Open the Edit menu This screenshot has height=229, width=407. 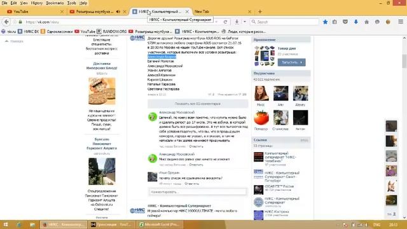coord(13,3)
